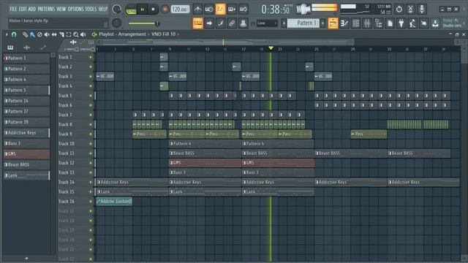
Task: Toggle typing keyboard to piano icon
Action: [x=197, y=23]
